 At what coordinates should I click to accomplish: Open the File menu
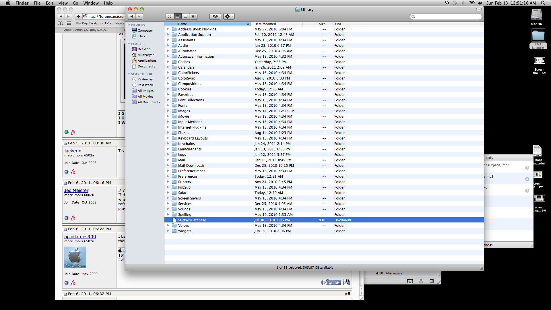(x=37, y=3)
